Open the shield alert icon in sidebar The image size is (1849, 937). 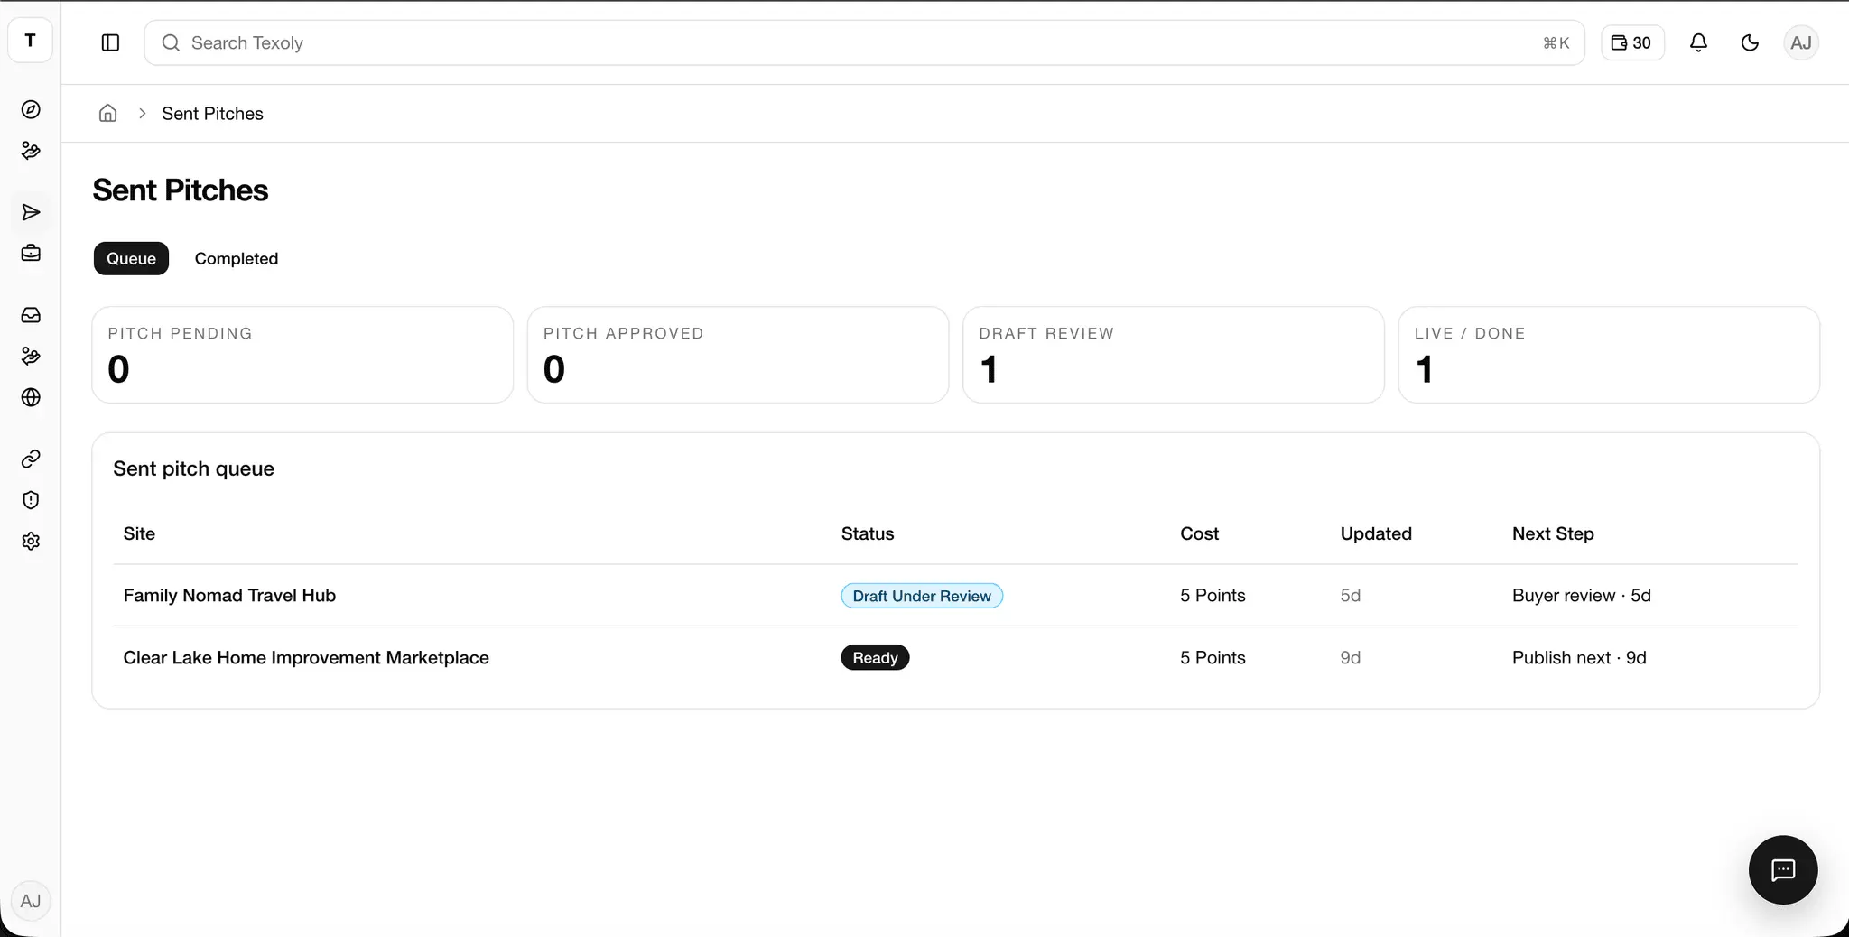31,500
